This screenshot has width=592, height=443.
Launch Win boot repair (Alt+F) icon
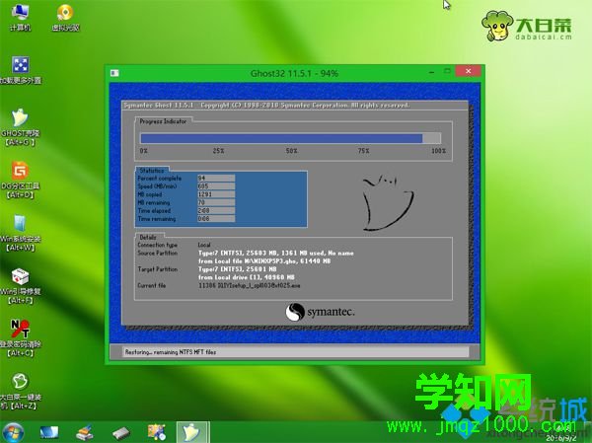pos(20,286)
